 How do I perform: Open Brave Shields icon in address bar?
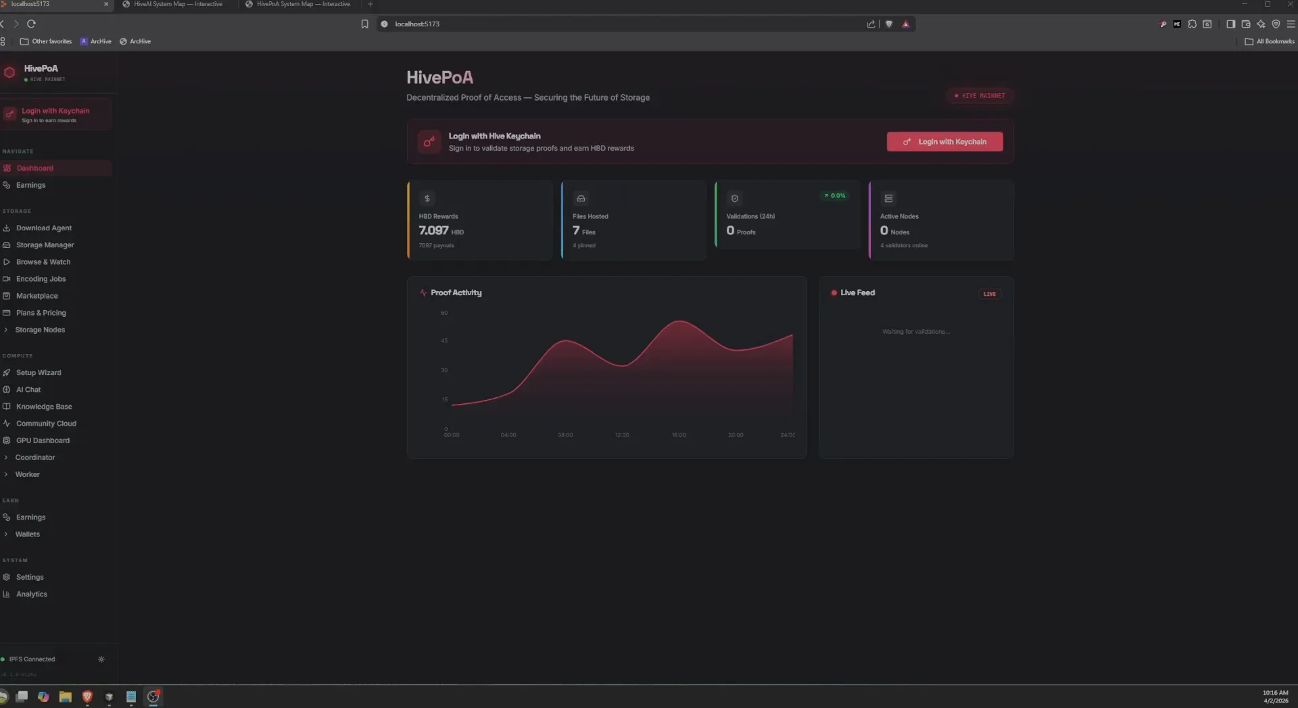(x=889, y=24)
